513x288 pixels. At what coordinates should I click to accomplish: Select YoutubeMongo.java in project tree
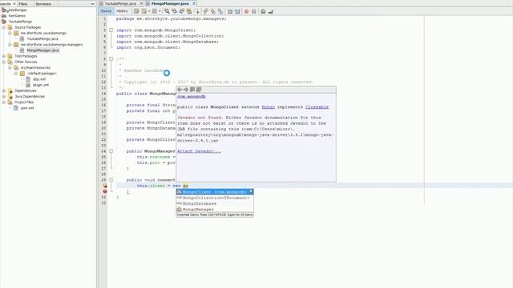(x=42, y=39)
